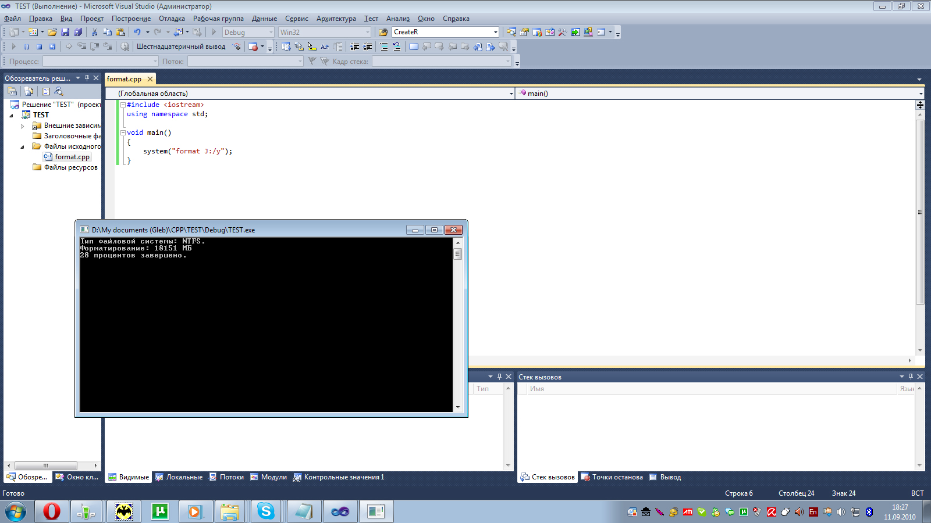The height and width of the screenshot is (523, 931).
Task: Open the Debug configuration dropdown
Action: (248, 32)
